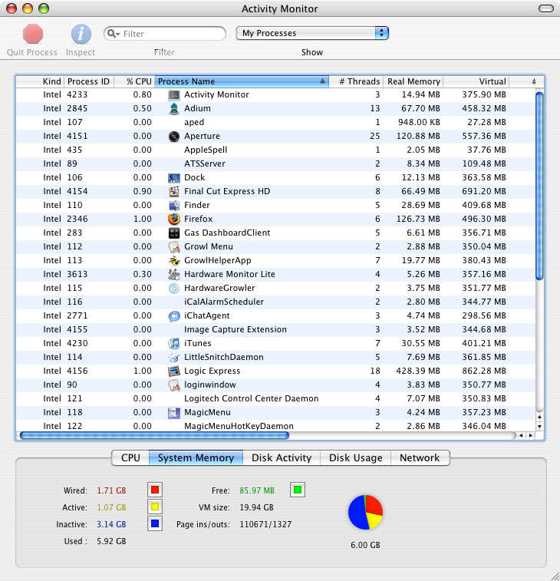This screenshot has height=581, width=560.
Task: Click the Adium duck icon
Action: pos(173,108)
